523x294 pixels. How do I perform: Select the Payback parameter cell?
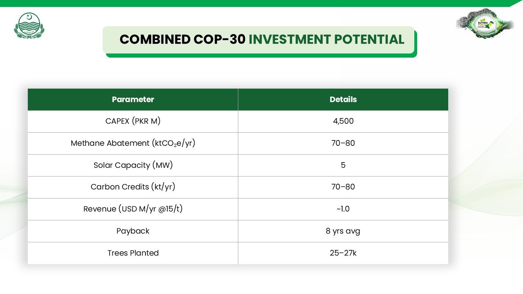click(133, 231)
